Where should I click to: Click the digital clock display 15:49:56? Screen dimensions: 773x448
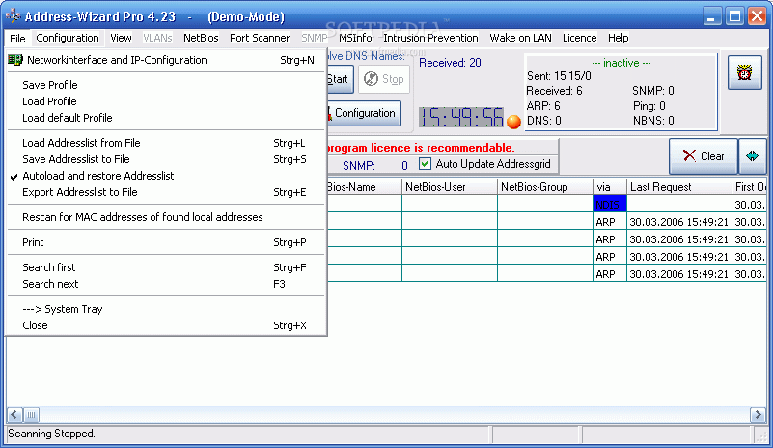(461, 118)
